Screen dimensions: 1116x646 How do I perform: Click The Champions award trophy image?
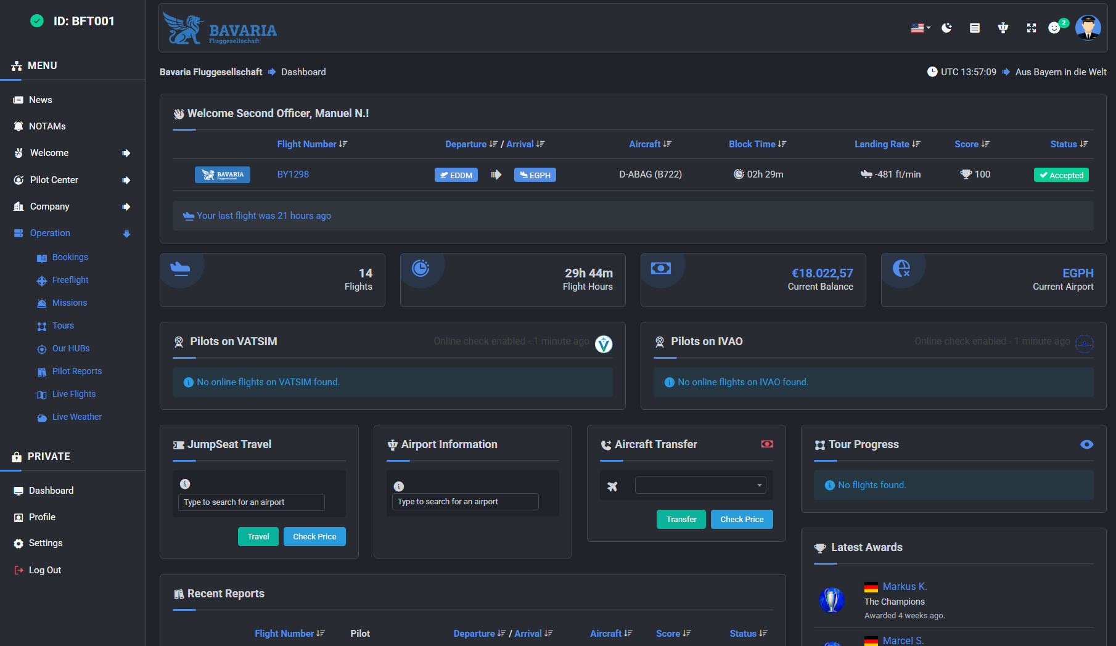point(832,600)
